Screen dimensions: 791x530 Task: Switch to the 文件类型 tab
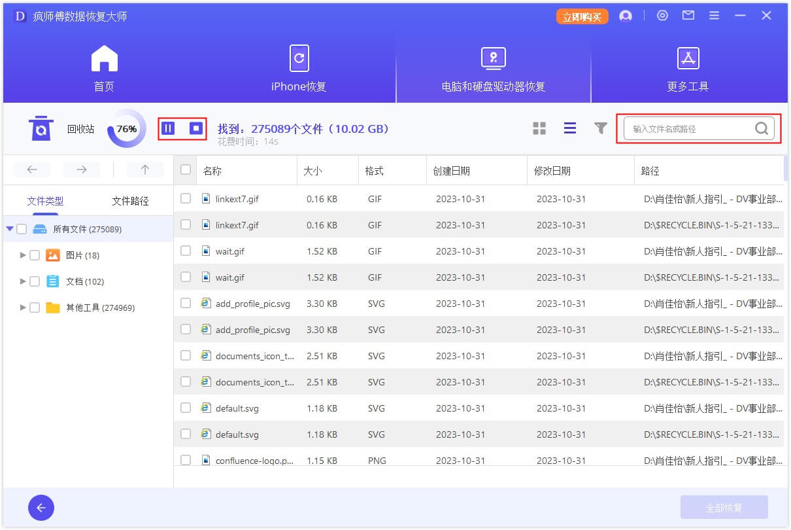(x=45, y=201)
